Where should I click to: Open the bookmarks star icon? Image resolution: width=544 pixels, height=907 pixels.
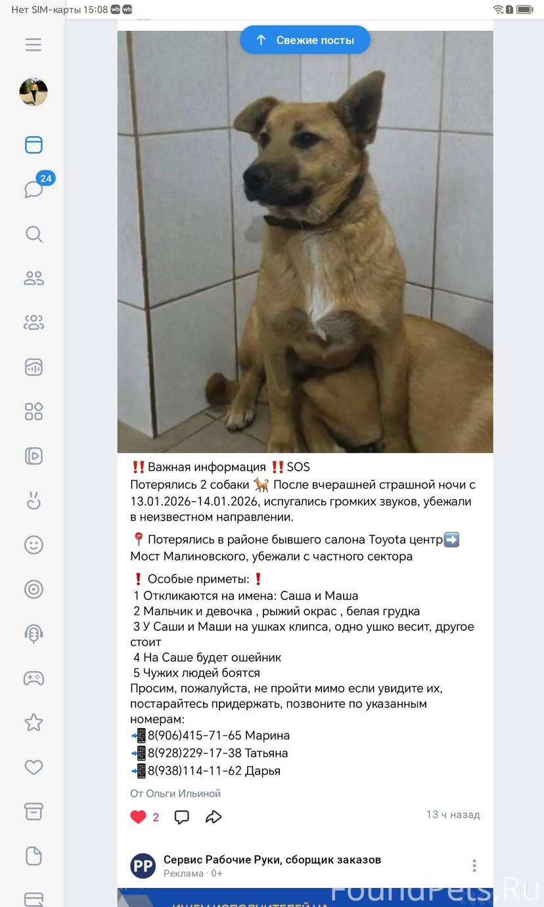click(x=34, y=722)
